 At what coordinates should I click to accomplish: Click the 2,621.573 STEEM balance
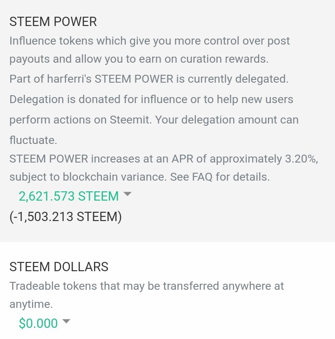69,196
